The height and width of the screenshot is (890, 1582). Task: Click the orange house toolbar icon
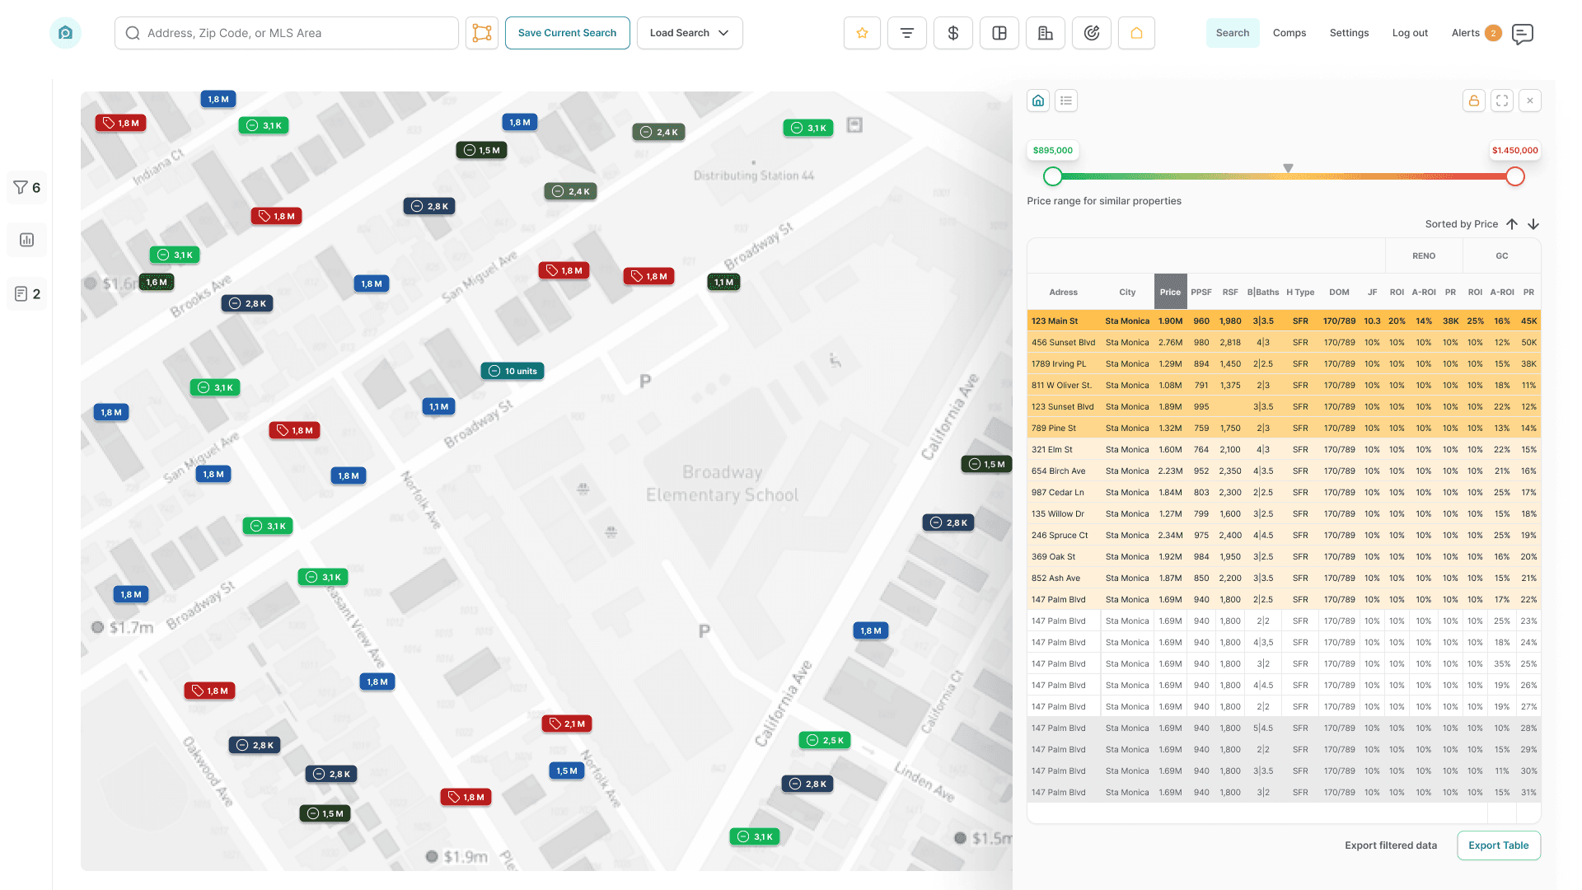tap(1137, 33)
